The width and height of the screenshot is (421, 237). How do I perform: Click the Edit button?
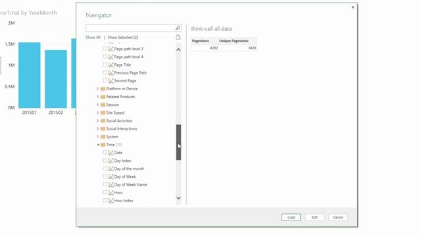[x=314, y=217]
